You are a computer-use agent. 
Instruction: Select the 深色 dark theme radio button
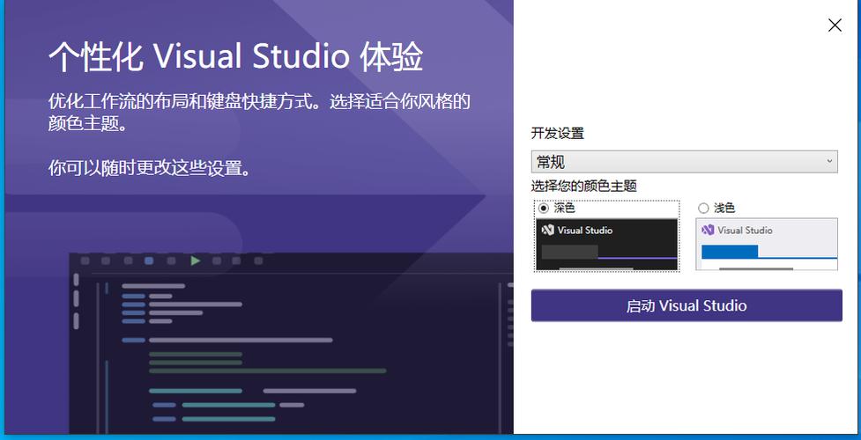click(544, 209)
